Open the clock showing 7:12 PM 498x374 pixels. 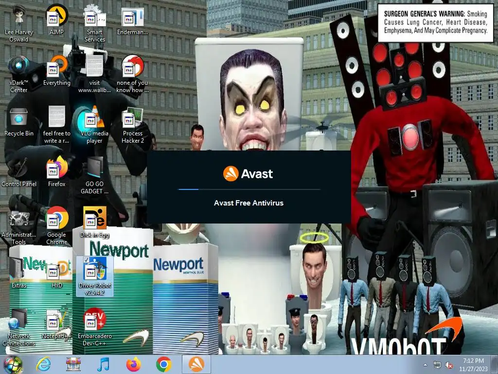point(473,365)
